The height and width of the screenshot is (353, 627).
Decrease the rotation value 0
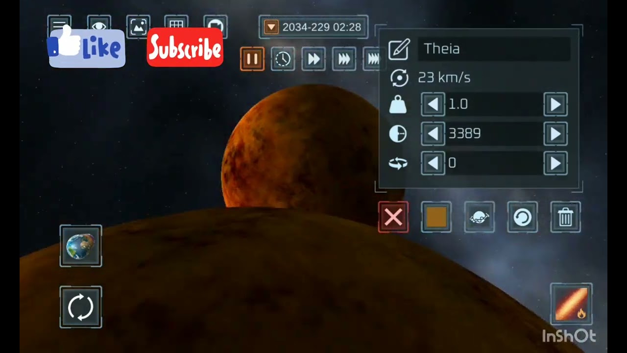[x=433, y=163]
